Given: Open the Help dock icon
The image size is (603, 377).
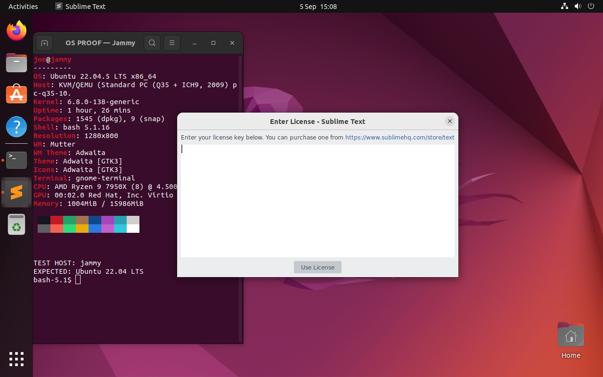Looking at the screenshot, I should (x=16, y=127).
